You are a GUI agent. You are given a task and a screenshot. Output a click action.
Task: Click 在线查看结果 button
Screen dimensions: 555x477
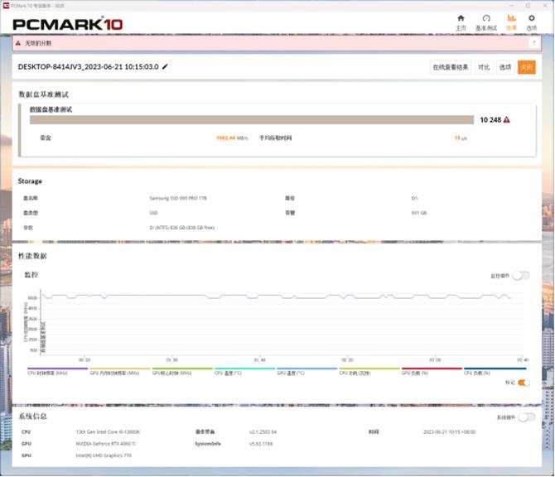(451, 67)
